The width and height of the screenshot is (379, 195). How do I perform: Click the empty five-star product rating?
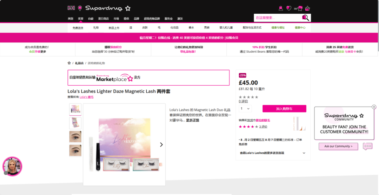(x=248, y=97)
